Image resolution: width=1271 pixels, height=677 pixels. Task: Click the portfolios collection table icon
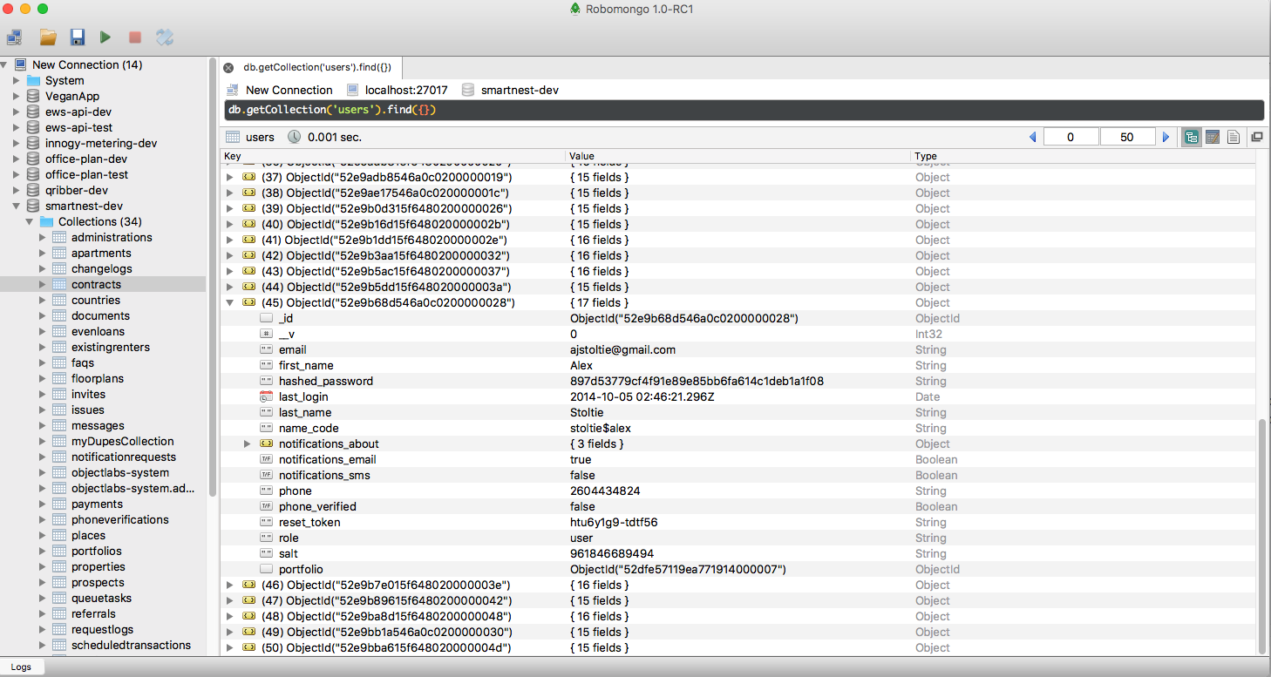pyautogui.click(x=59, y=551)
